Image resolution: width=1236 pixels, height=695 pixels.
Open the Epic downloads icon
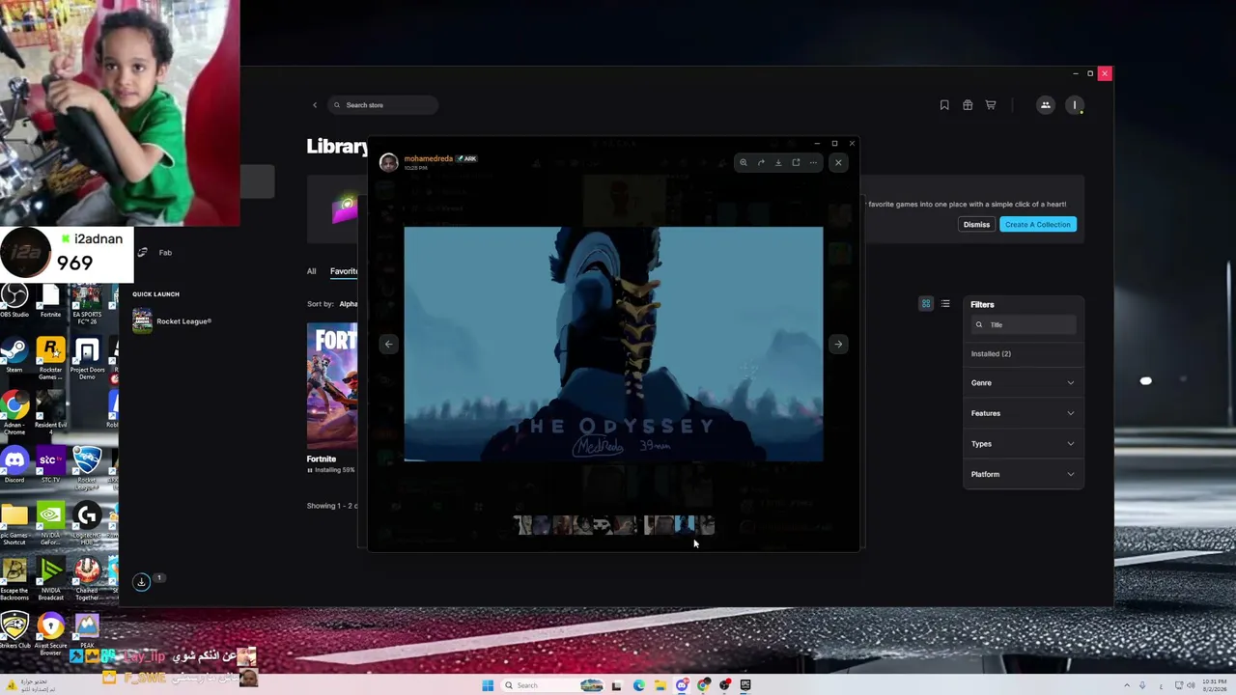coord(141,582)
